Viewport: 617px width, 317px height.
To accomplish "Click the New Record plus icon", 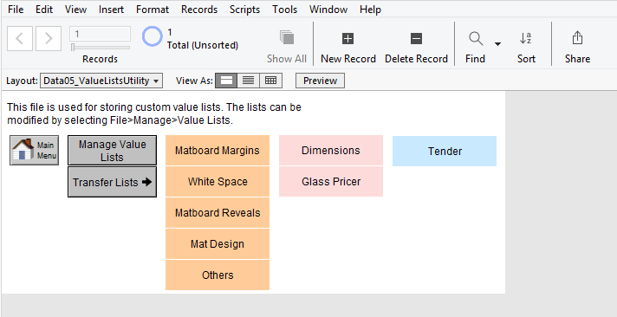I will (x=347, y=39).
